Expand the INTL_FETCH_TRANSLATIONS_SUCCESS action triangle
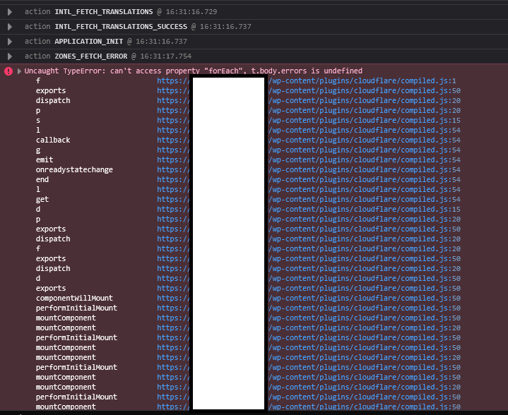The height and width of the screenshot is (415, 508). point(10,27)
